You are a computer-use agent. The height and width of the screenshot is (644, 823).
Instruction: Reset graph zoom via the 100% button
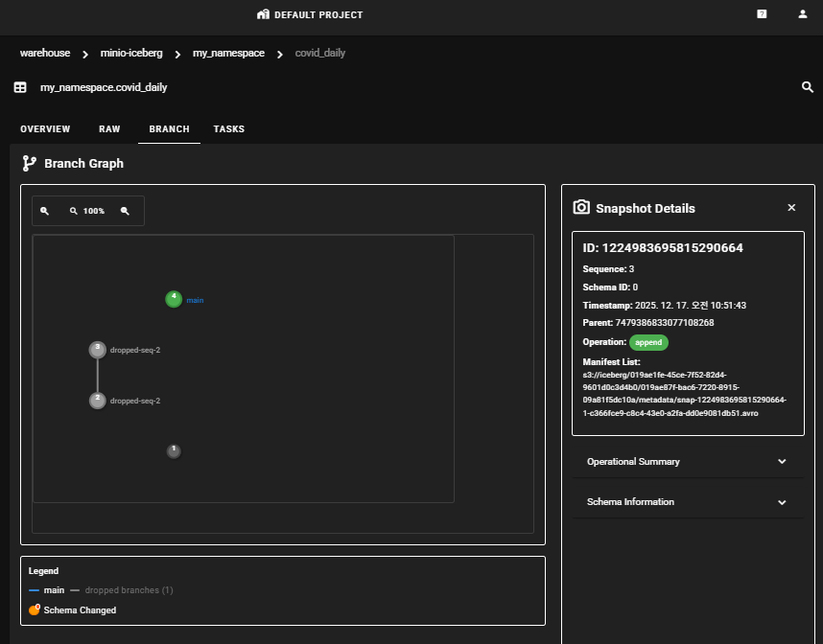click(87, 211)
